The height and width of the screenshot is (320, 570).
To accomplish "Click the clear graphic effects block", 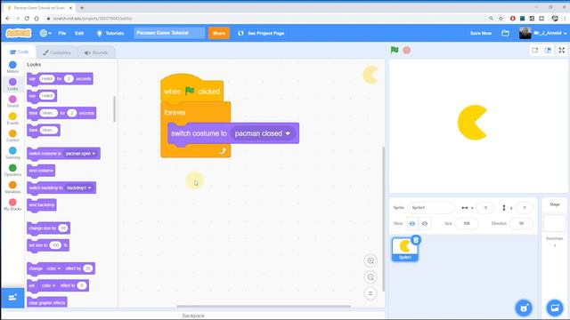I will pyautogui.click(x=47, y=302).
